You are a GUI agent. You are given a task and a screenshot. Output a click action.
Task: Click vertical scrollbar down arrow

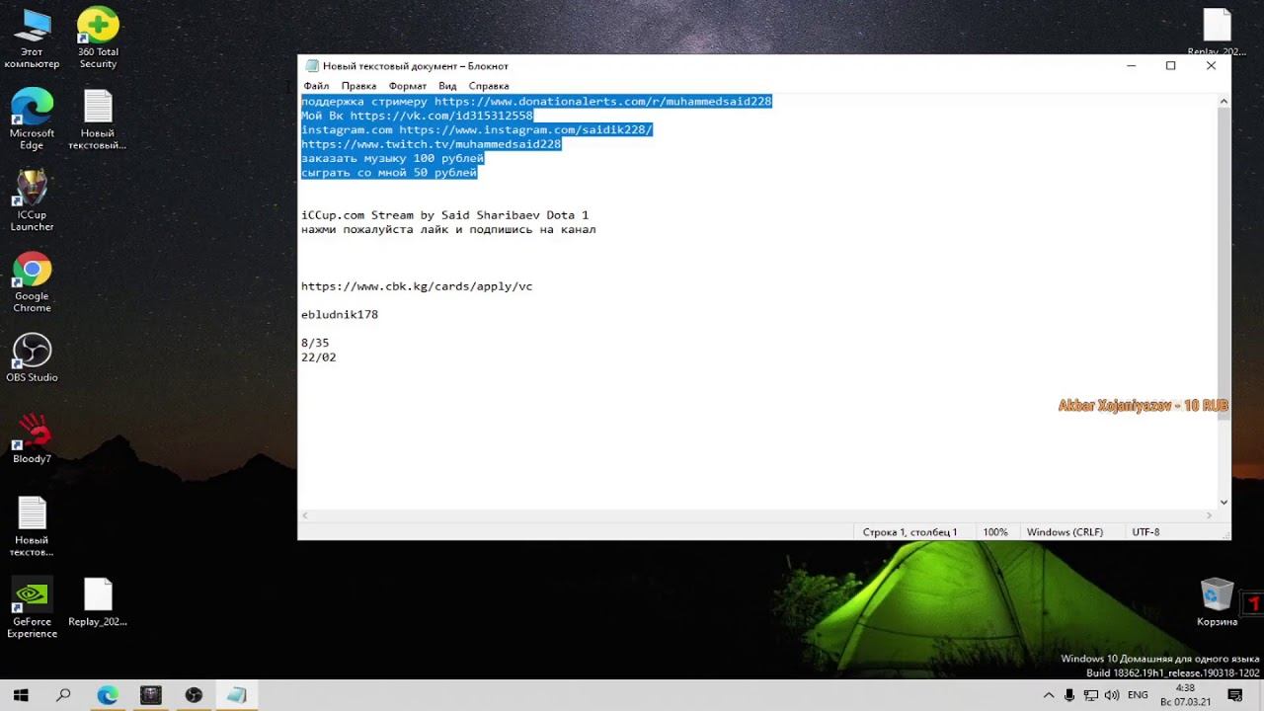point(1224,502)
